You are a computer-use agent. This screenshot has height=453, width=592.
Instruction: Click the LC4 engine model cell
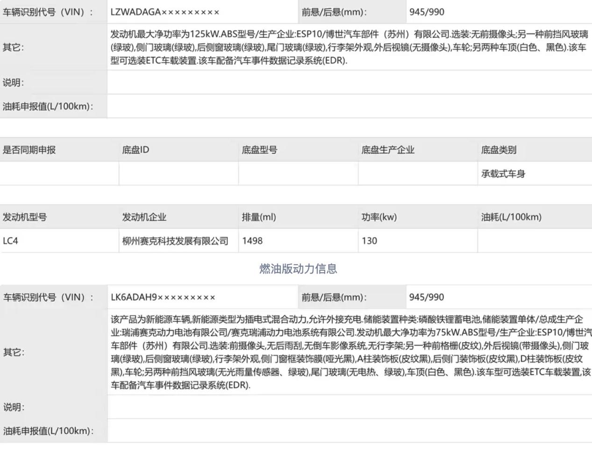(10, 241)
